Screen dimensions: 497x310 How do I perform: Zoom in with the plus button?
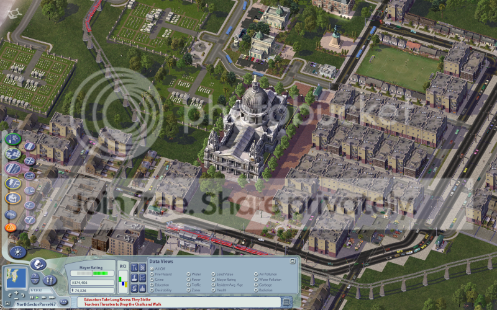click(x=16, y=293)
